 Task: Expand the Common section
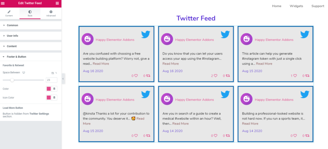point(31,25)
